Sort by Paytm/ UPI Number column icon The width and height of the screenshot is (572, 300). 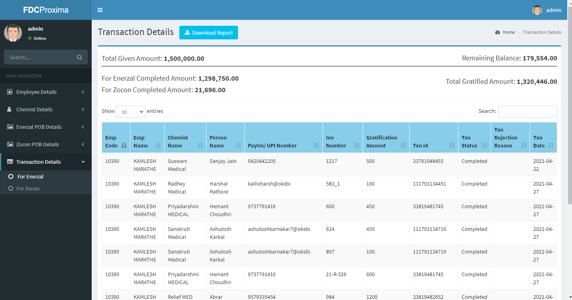(x=316, y=145)
